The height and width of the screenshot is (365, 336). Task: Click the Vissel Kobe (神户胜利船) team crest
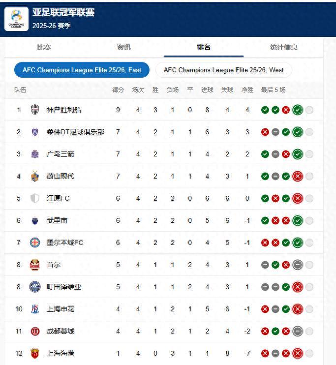coord(35,110)
